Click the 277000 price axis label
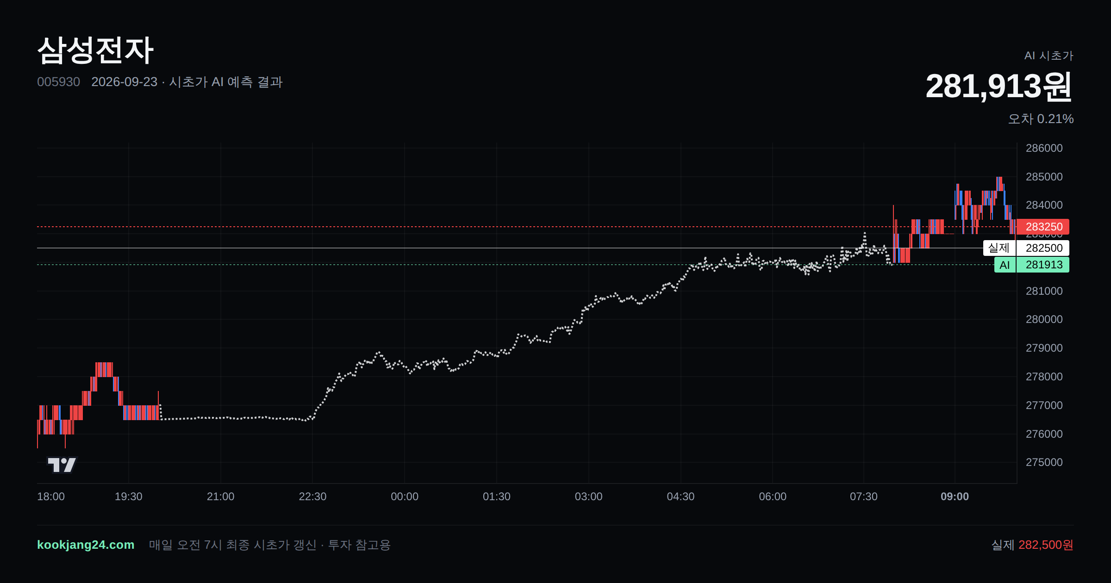The width and height of the screenshot is (1111, 583). pos(1044,405)
